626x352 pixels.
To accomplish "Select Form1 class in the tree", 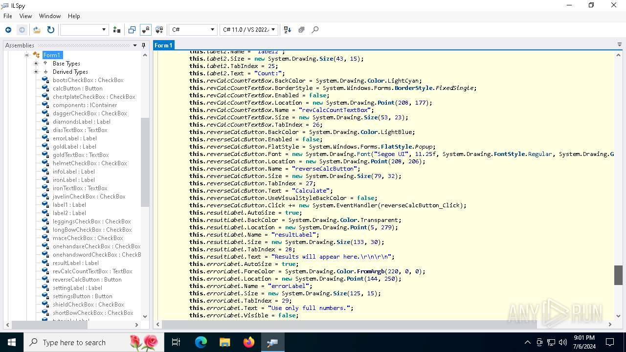I will coord(52,55).
